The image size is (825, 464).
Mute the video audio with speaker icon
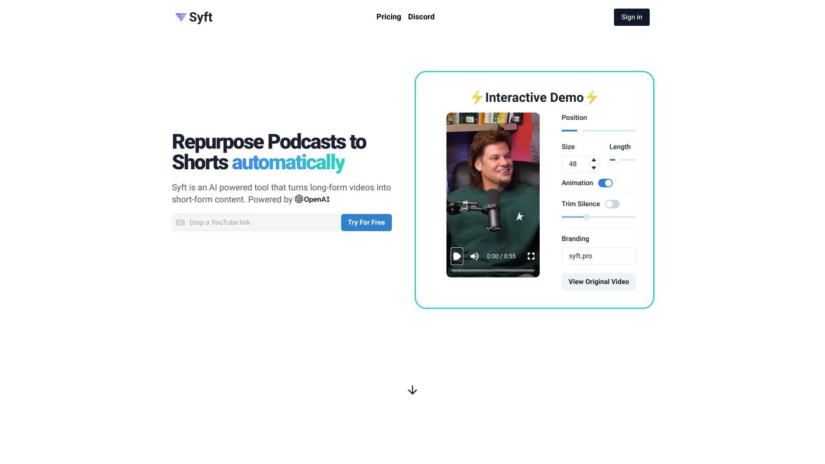474,256
